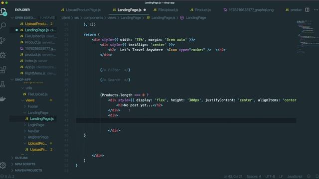Open the Search view in activity bar
319x179 pixels.
(x=3, y=25)
